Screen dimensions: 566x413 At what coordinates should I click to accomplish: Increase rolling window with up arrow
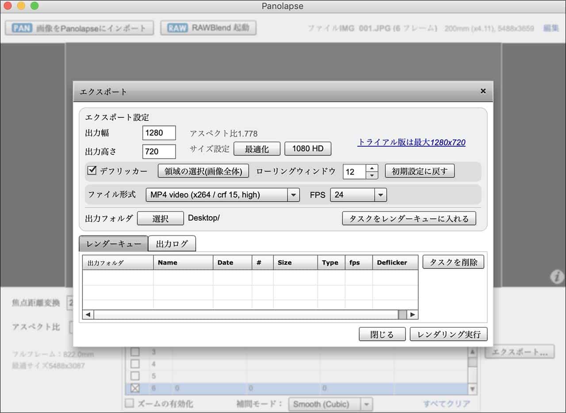[x=372, y=168]
